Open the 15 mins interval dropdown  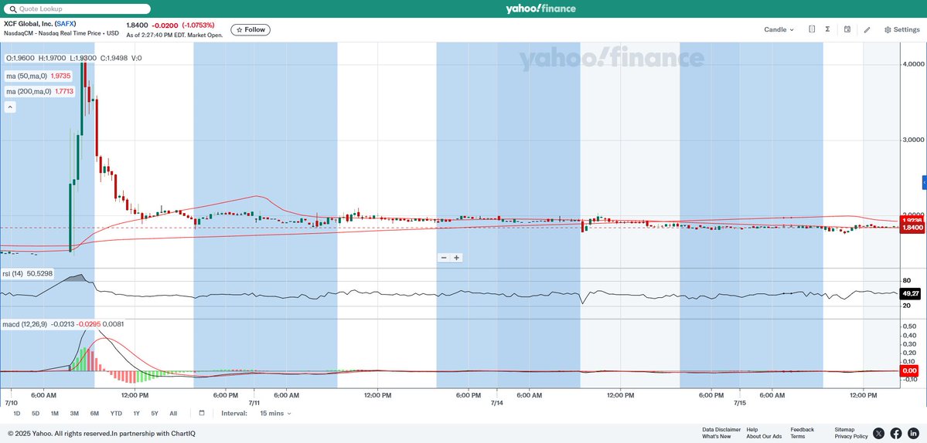coord(275,414)
